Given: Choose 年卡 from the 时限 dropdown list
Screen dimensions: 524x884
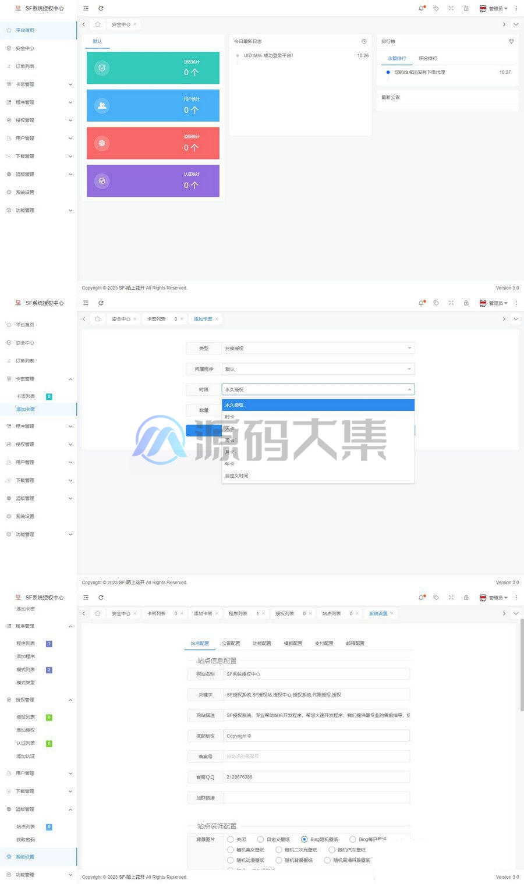Looking at the screenshot, I should pos(318,464).
